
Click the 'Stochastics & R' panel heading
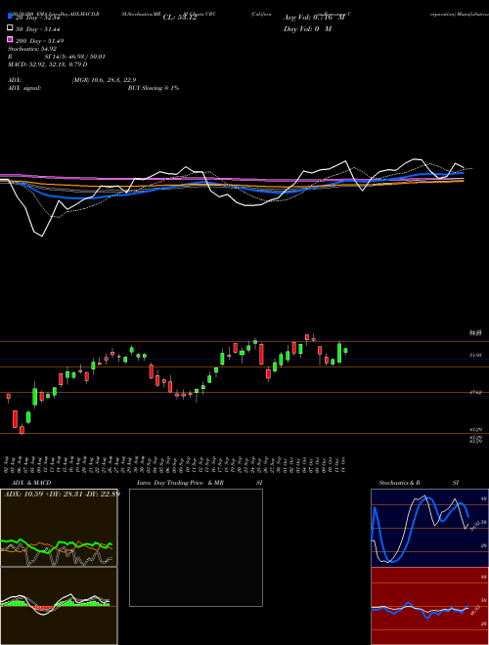tap(399, 483)
